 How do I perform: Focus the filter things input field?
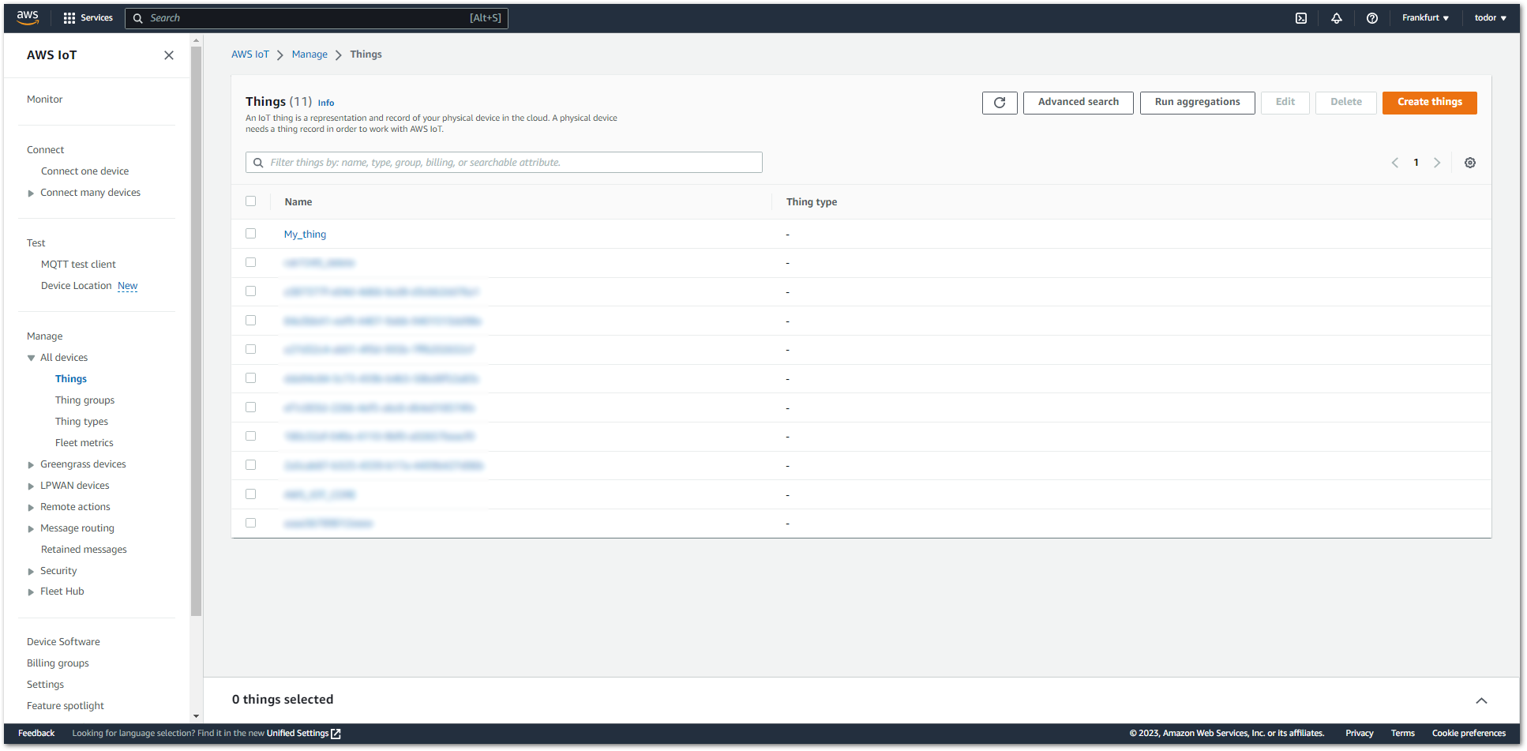(x=504, y=163)
